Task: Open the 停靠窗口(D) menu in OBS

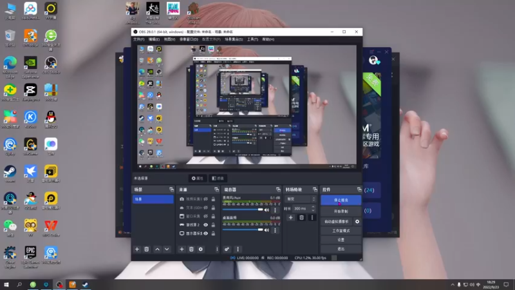Action: [189, 39]
